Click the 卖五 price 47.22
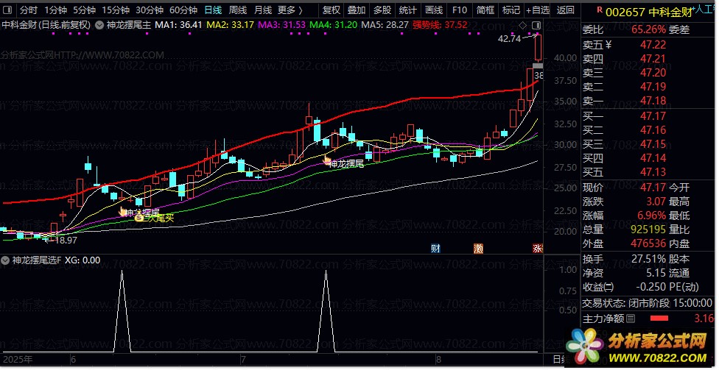 [653, 45]
